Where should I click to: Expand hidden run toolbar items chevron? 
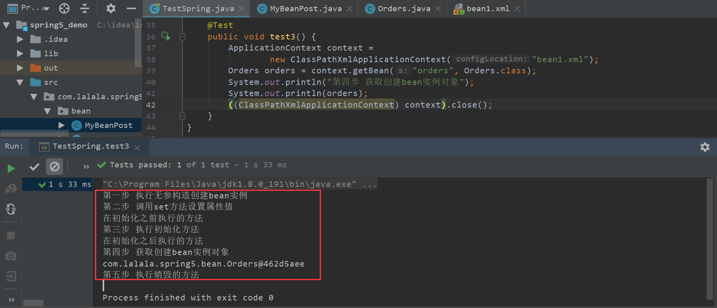(x=86, y=167)
